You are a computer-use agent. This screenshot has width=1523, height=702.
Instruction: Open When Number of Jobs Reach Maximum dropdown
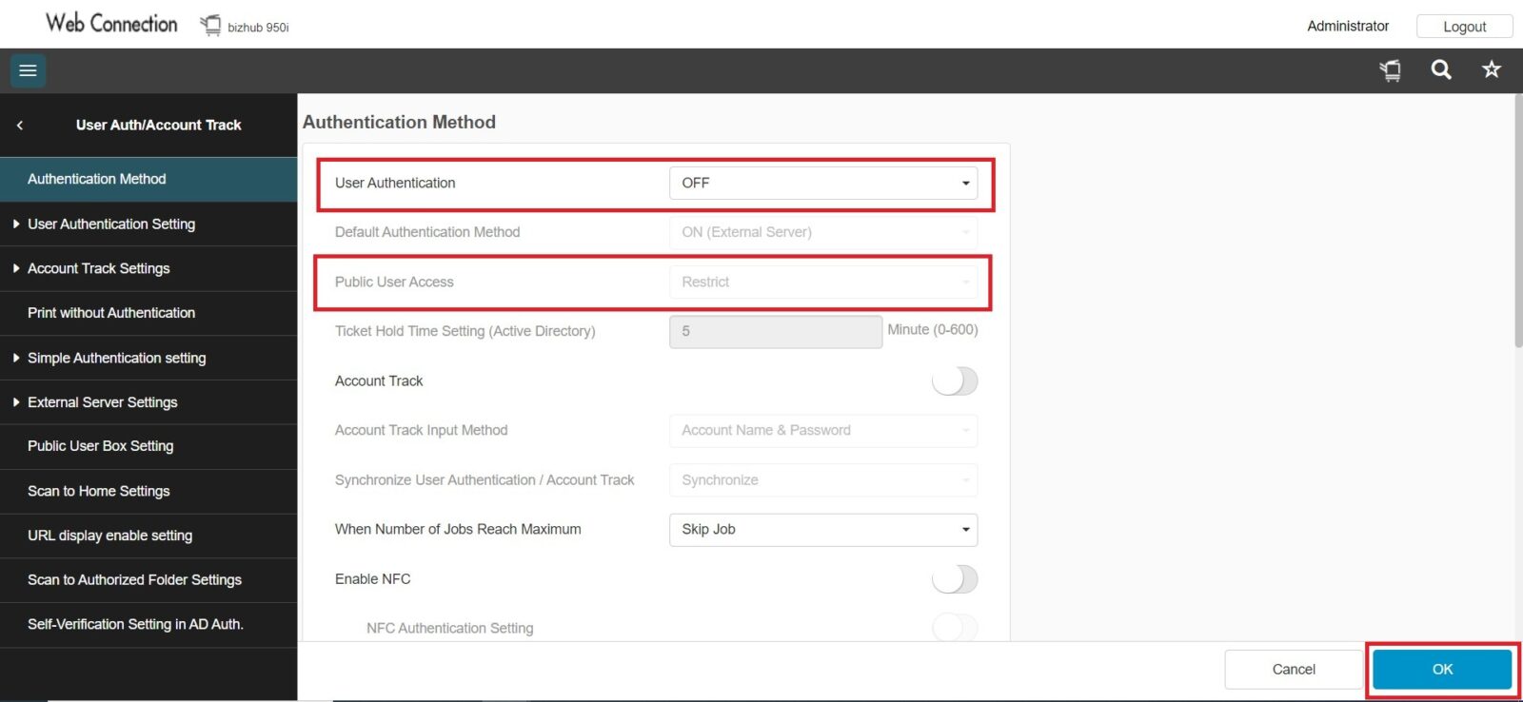pyautogui.click(x=822, y=530)
